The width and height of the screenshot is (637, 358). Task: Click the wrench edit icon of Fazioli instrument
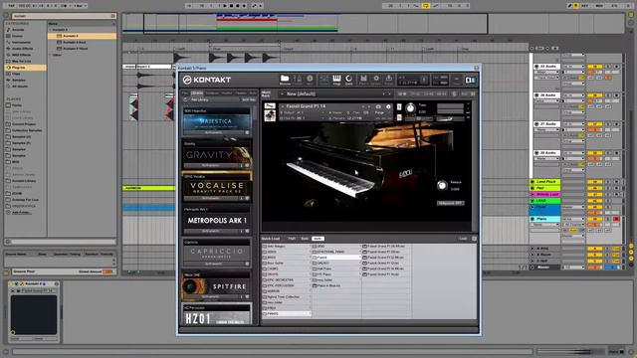tap(270, 106)
